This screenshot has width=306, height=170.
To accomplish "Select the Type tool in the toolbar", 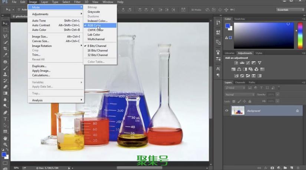I will coord(5,119).
